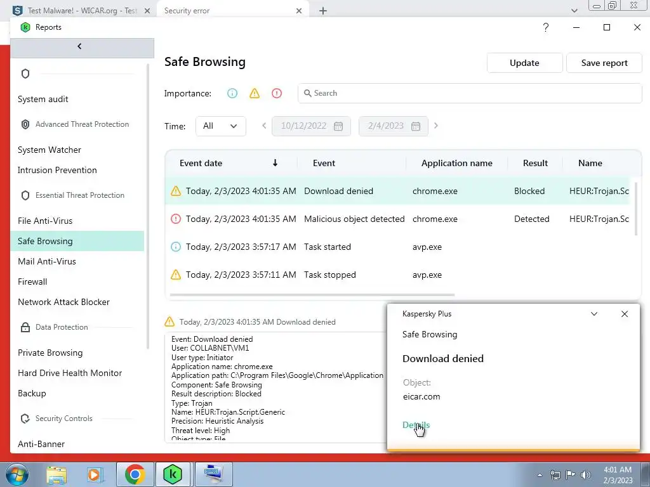Click the volume speaker tray icon
Image resolution: width=650 pixels, height=487 pixels.
pyautogui.click(x=586, y=475)
